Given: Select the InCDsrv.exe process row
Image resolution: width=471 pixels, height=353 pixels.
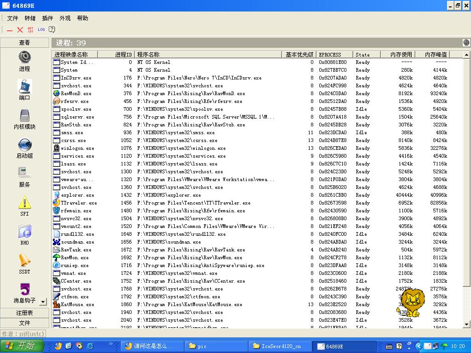Looking at the screenshot, I should pos(257,78).
